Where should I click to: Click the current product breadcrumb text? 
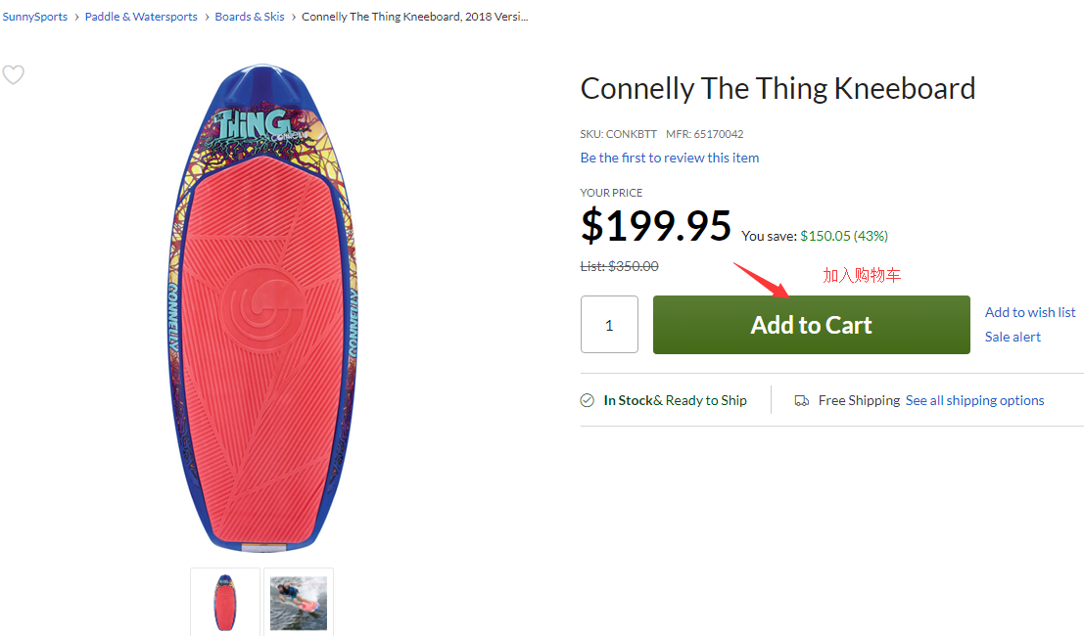pyautogui.click(x=415, y=17)
